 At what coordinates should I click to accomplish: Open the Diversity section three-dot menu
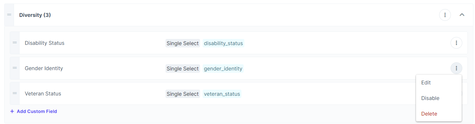(445, 15)
